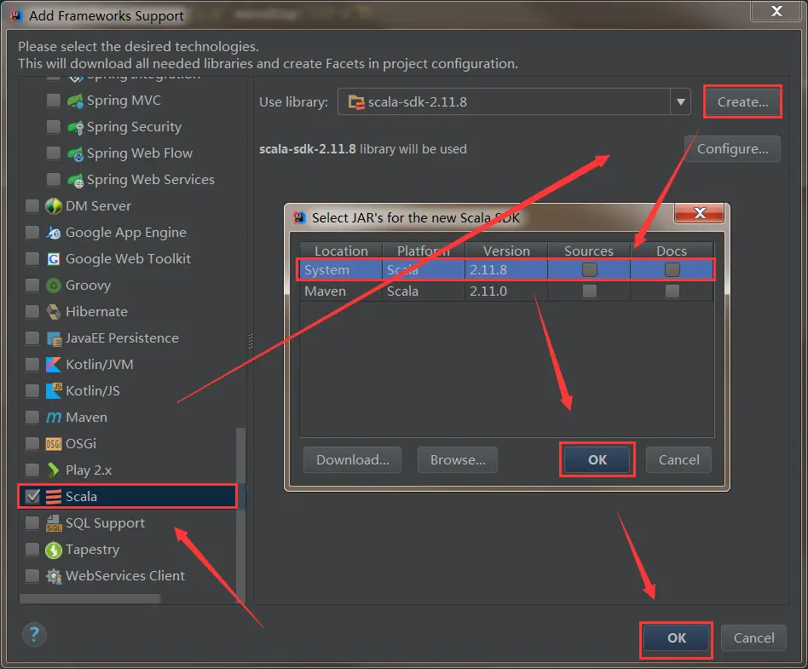Viewport: 808px width, 669px height.
Task: Click the scala-sdk library folder icon
Action: 356,102
